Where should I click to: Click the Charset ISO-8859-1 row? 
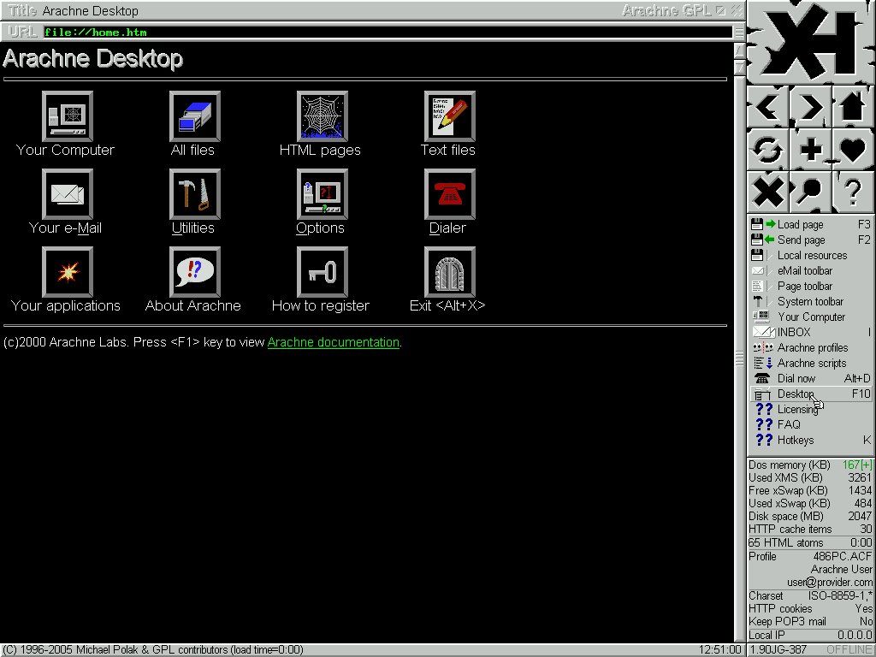click(810, 595)
